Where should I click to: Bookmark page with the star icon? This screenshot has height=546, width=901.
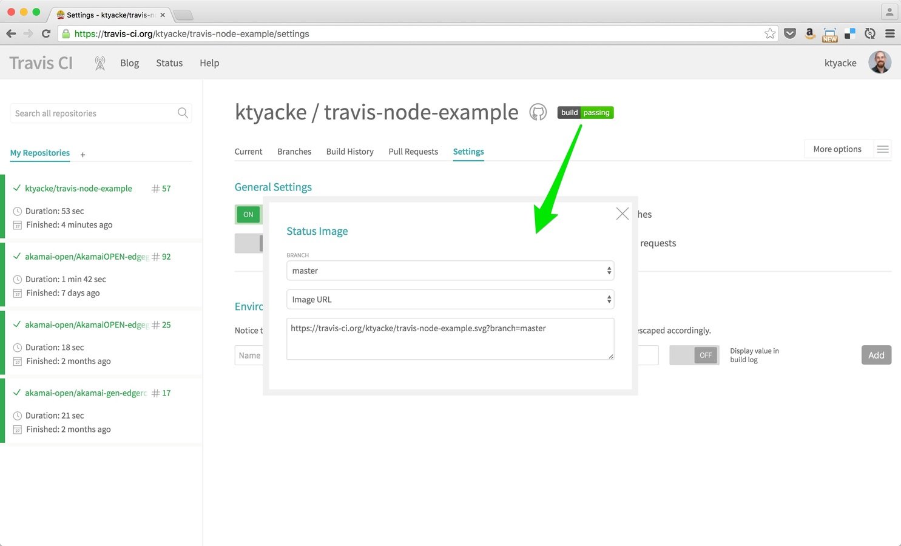(770, 33)
